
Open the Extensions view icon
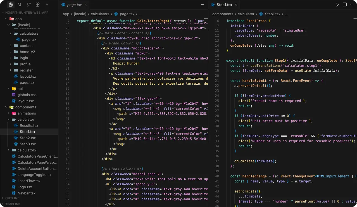[38, 5]
